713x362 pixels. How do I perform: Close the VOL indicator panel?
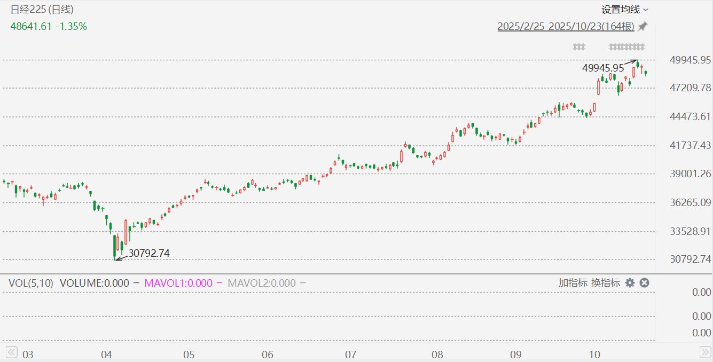click(x=644, y=283)
